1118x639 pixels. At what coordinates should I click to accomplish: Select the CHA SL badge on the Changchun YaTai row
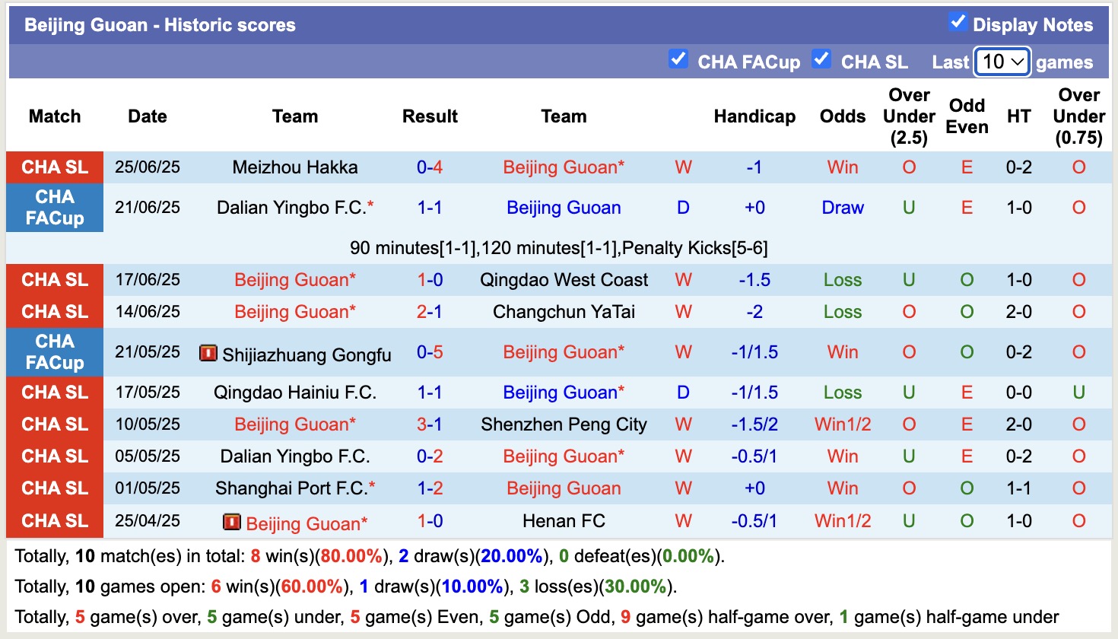[54, 311]
